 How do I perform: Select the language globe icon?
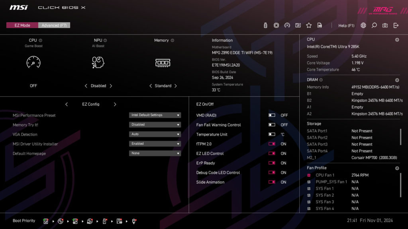pyautogui.click(x=364, y=25)
